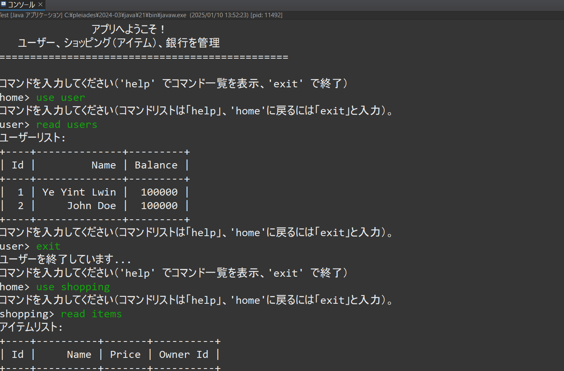Image resolution: width=564 pixels, height=371 pixels.
Task: Click the green 'read items' command text
Action: coord(91,314)
